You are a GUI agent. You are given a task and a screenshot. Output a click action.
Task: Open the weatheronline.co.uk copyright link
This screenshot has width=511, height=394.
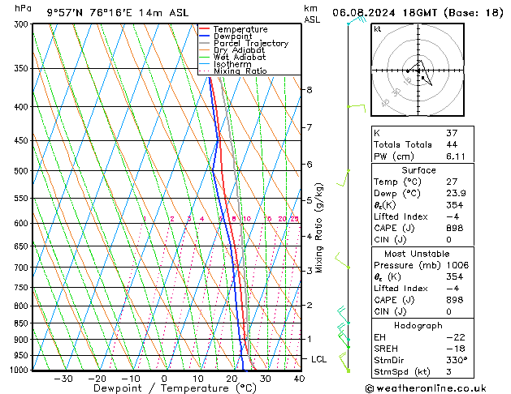[x=426, y=388]
